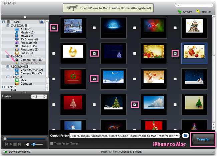Click the Output Folder path field
This screenshot has height=156, width=217.
coord(122,136)
